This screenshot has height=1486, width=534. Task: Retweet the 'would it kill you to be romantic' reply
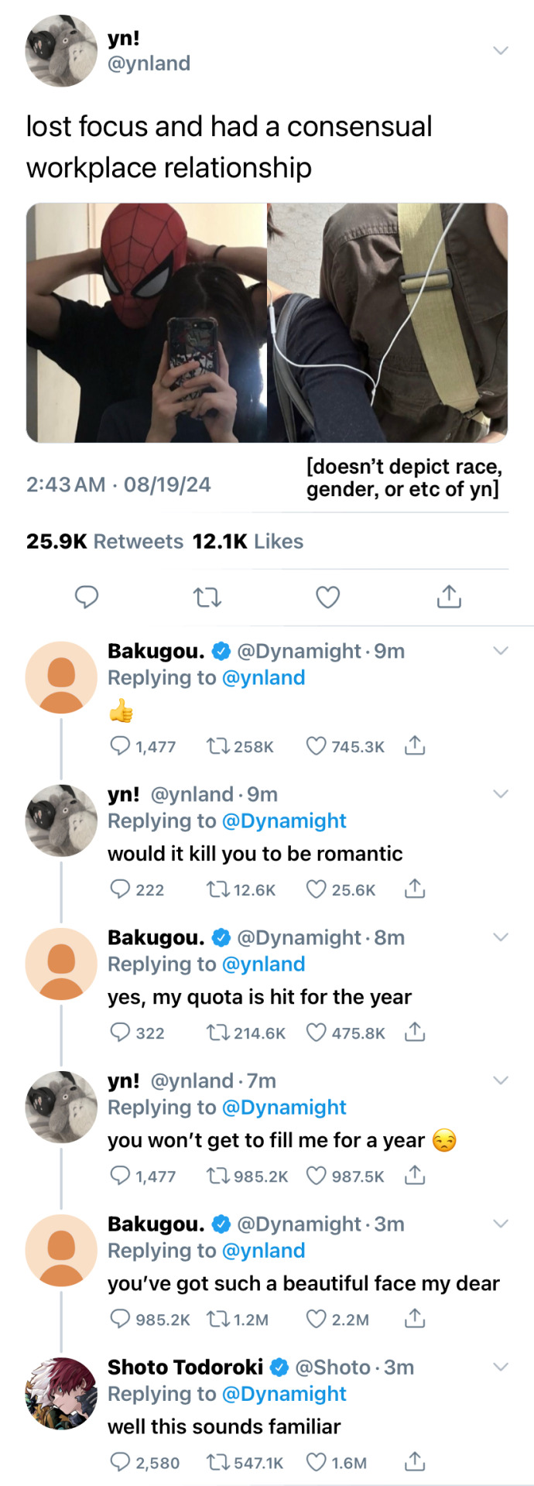(217, 889)
